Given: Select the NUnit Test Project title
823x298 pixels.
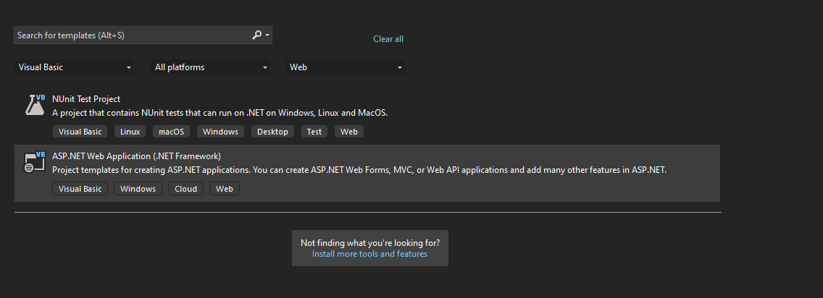Looking at the screenshot, I should click(x=87, y=99).
